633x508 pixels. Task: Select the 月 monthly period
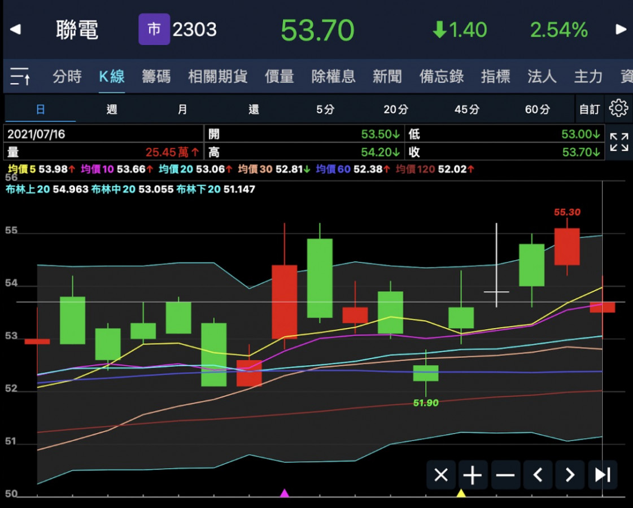pos(182,110)
